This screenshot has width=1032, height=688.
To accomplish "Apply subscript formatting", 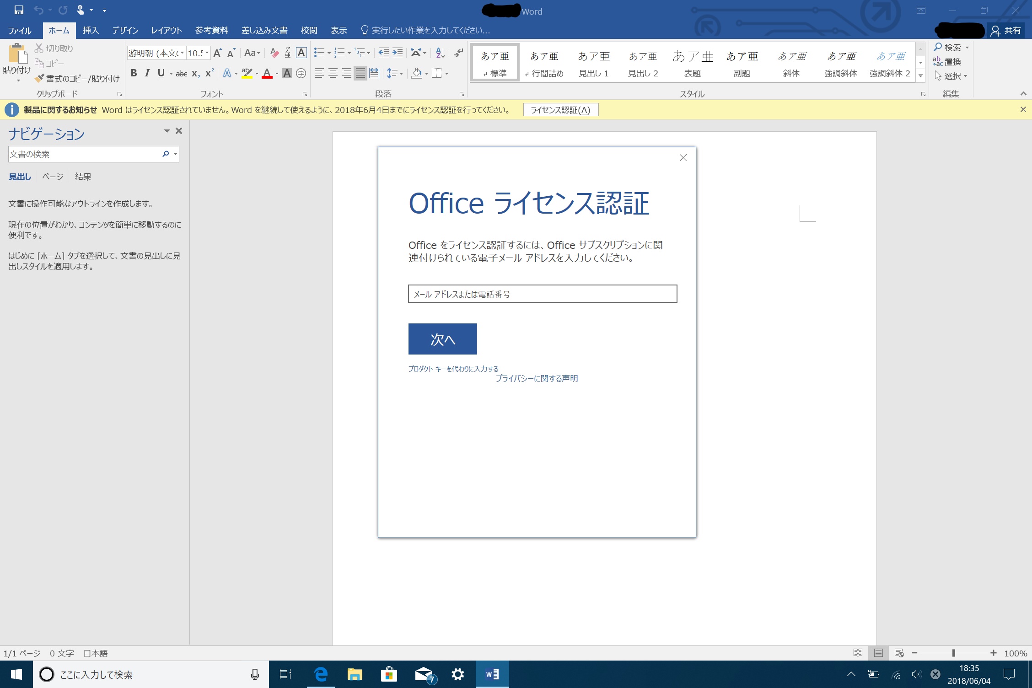I will pyautogui.click(x=195, y=73).
